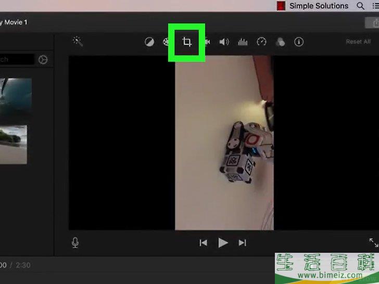Select the cropping tool
Image resolution: width=379 pixels, height=284 pixels.
pyautogui.click(x=186, y=42)
